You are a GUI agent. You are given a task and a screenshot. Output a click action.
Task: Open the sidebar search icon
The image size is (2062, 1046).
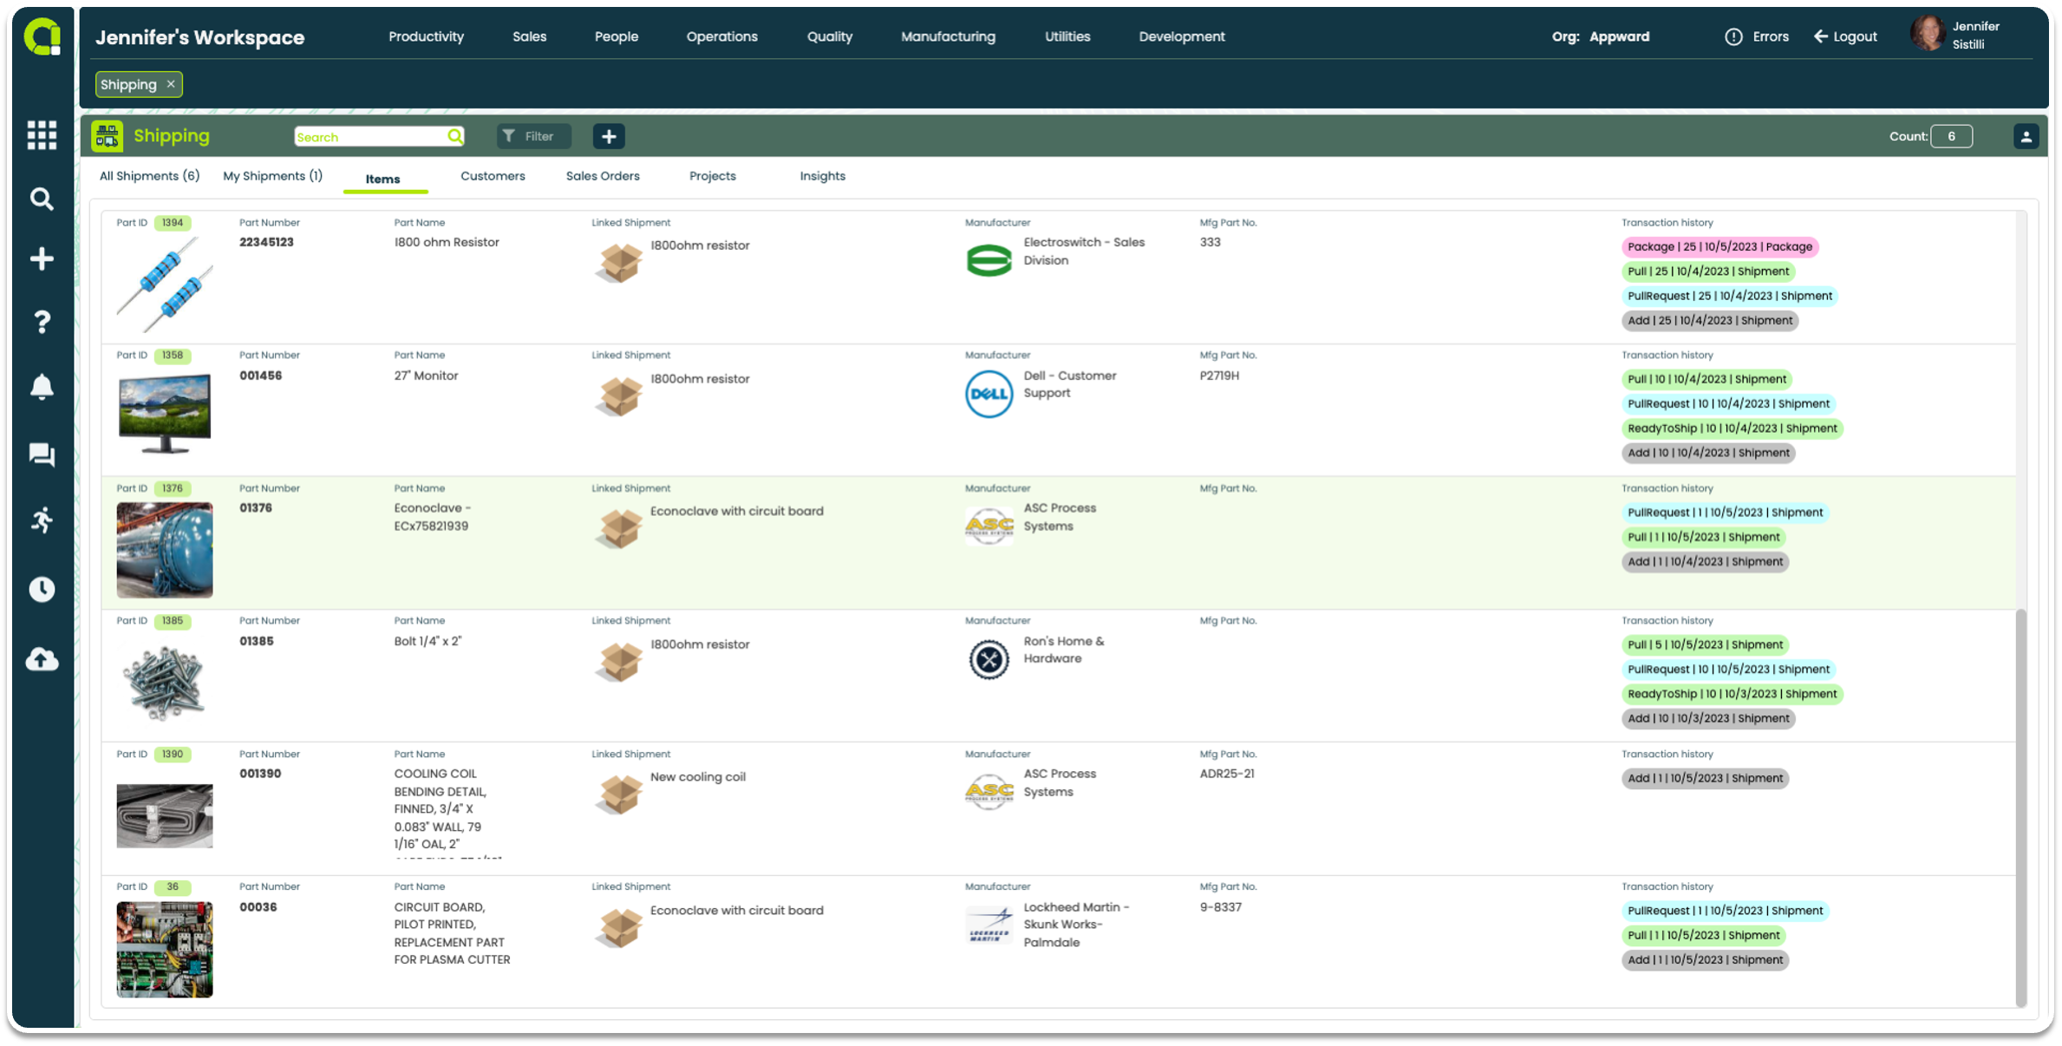click(42, 199)
